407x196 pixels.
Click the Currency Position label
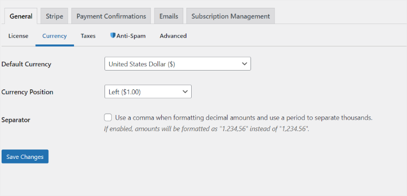click(x=27, y=92)
